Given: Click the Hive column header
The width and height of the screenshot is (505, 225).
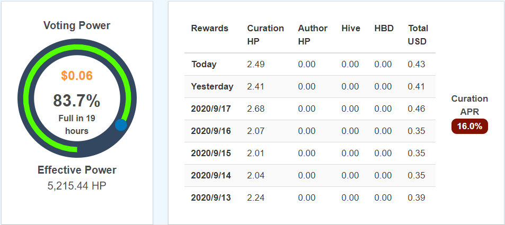Looking at the screenshot, I should click(x=351, y=28).
